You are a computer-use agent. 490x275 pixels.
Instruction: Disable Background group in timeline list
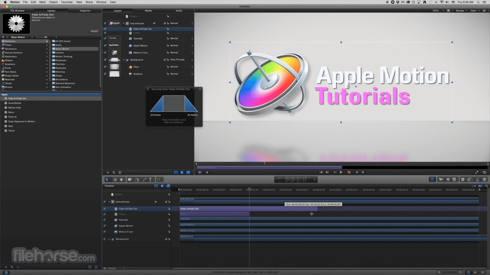coord(105,239)
